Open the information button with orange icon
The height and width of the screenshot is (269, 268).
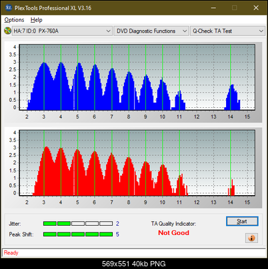click(251, 238)
